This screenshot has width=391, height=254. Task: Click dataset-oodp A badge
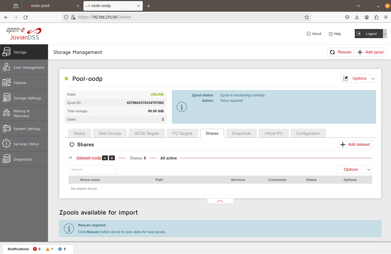105,158
